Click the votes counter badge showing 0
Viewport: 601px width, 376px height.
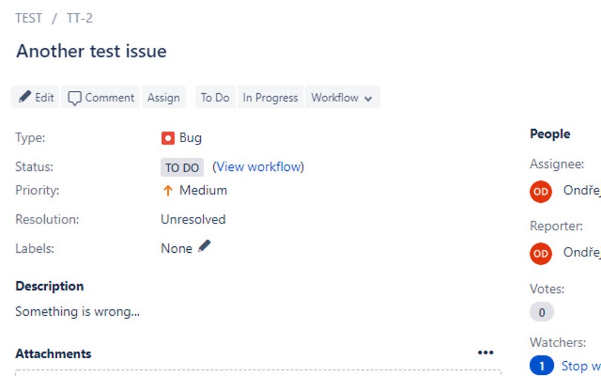coord(541,312)
